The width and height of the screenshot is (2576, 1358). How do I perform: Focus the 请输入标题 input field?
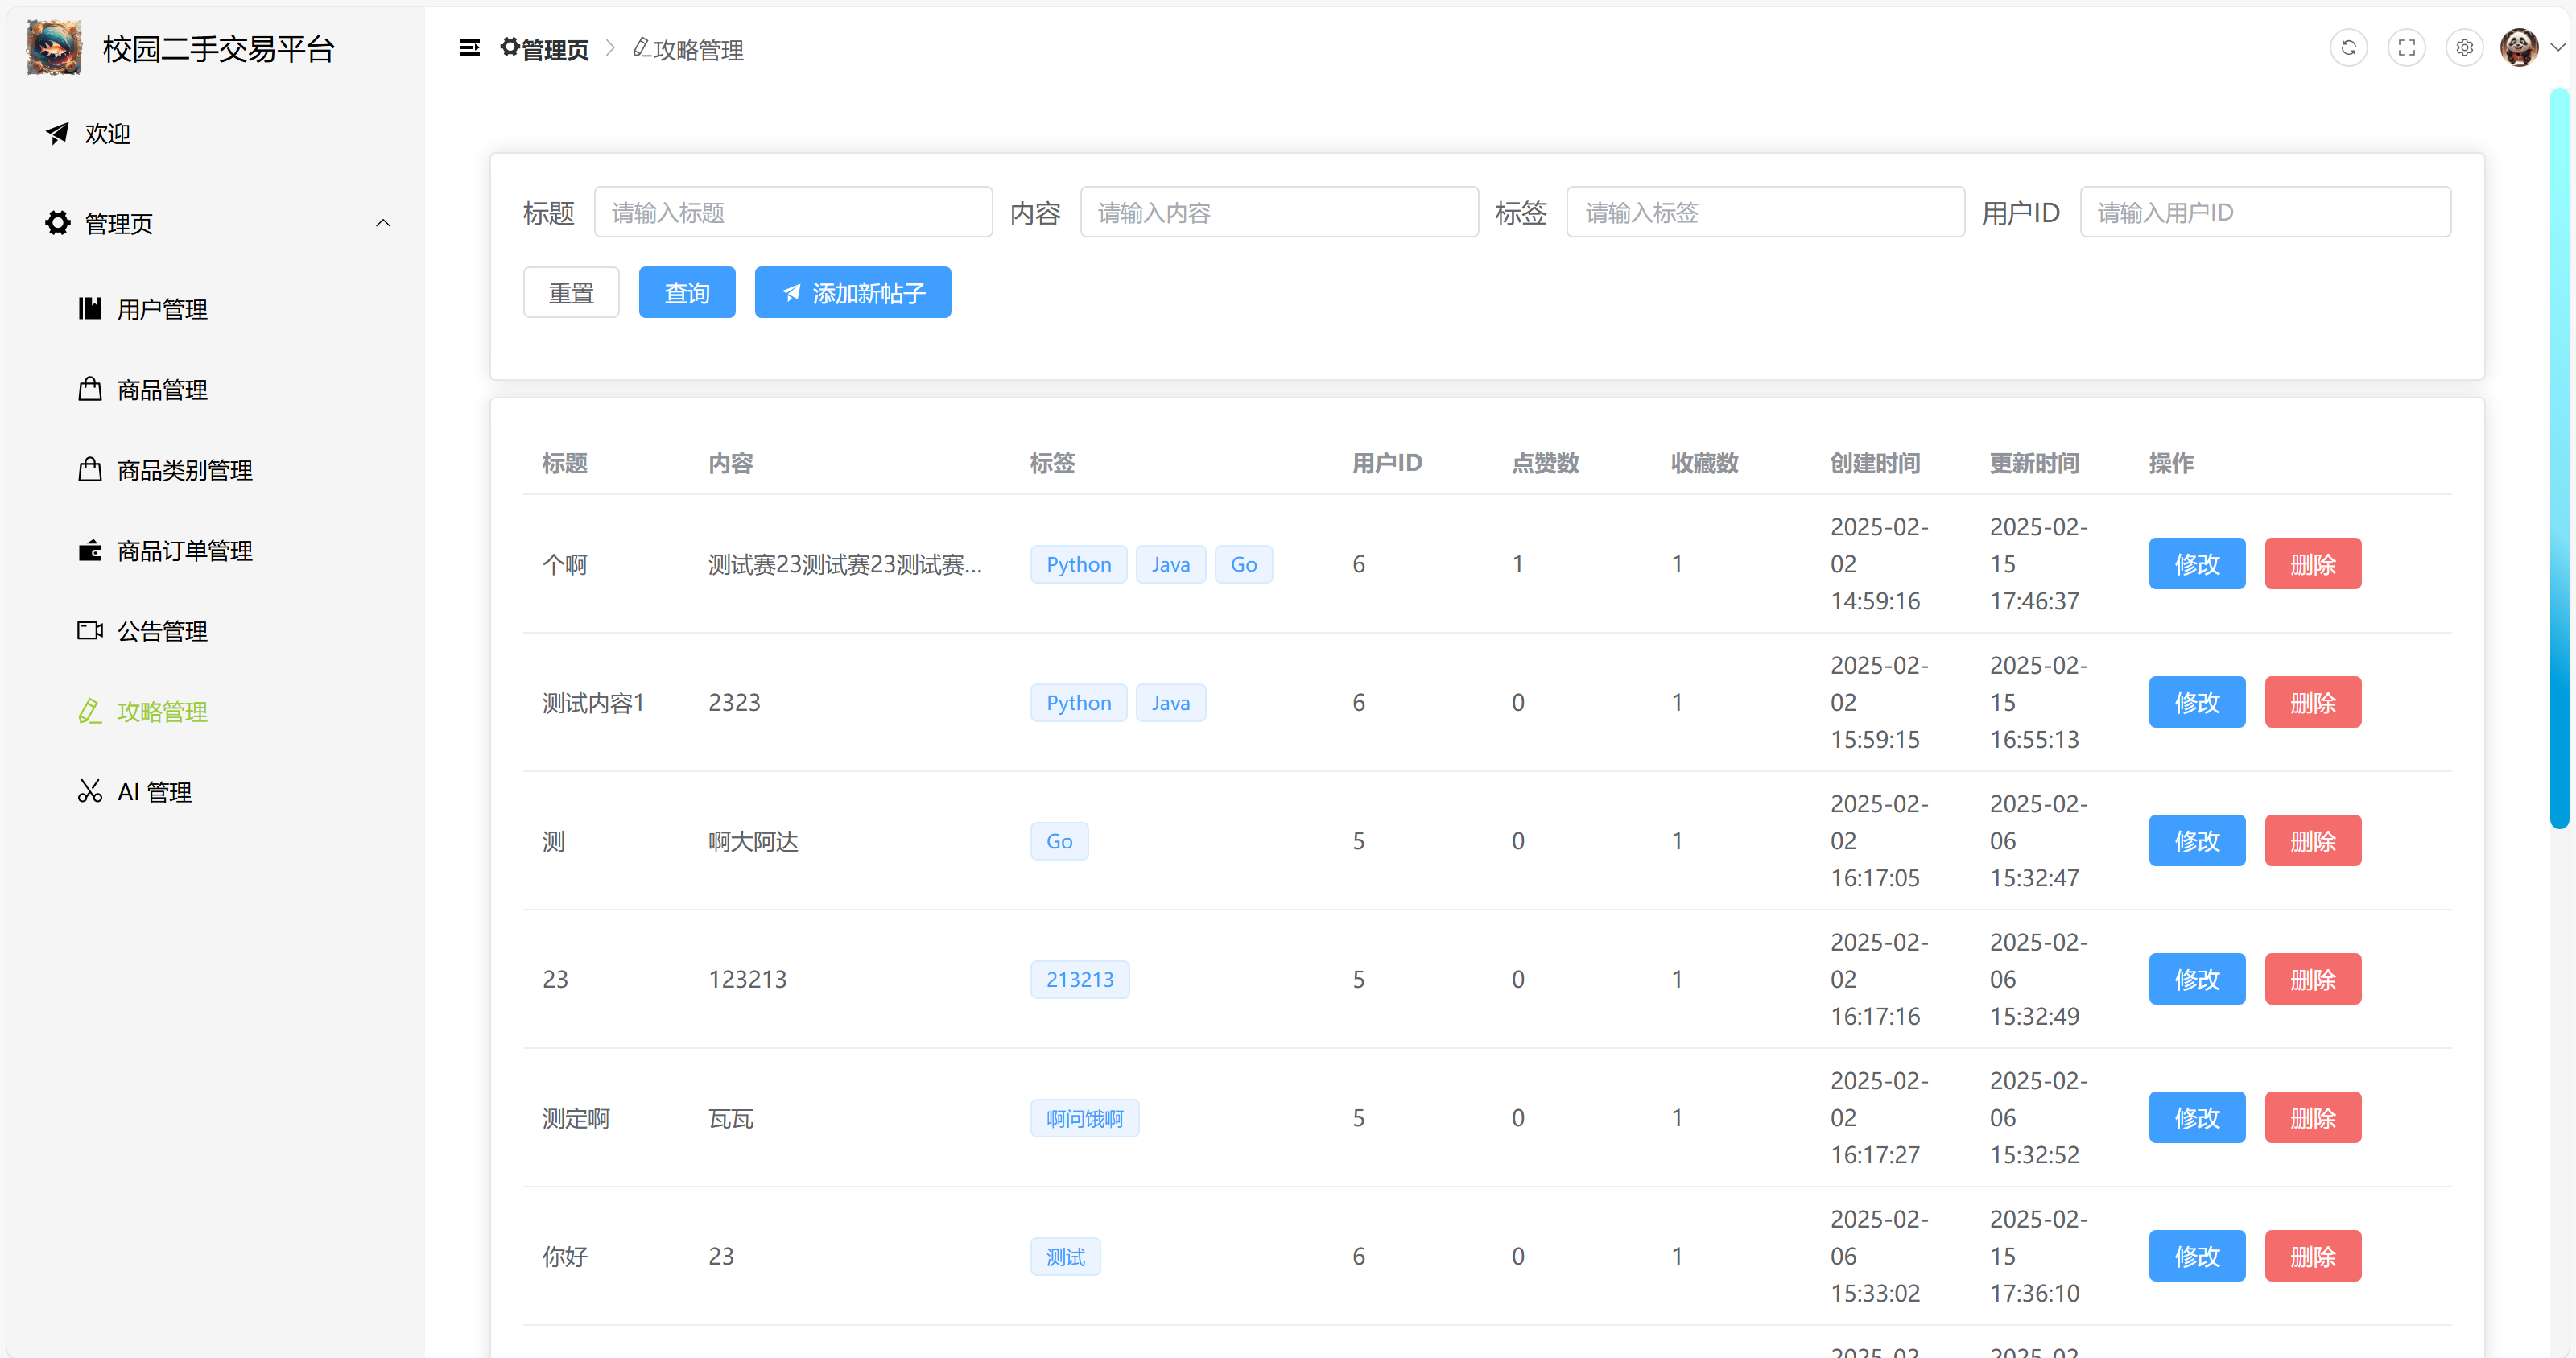[x=792, y=212]
